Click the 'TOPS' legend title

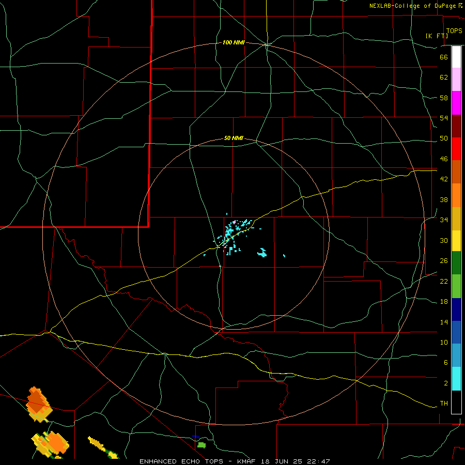(454, 31)
